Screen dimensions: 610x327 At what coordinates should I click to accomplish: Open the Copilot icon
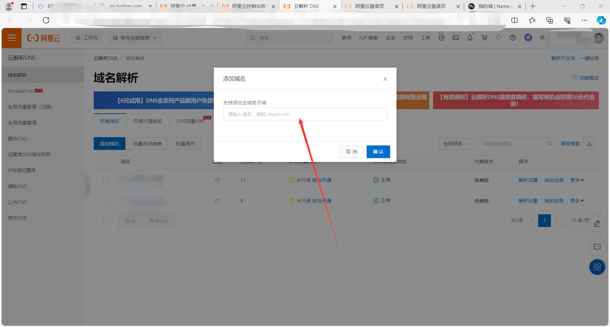601,20
